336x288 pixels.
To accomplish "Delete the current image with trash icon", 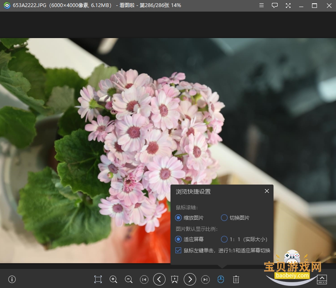I will pyautogui.click(x=236, y=279).
